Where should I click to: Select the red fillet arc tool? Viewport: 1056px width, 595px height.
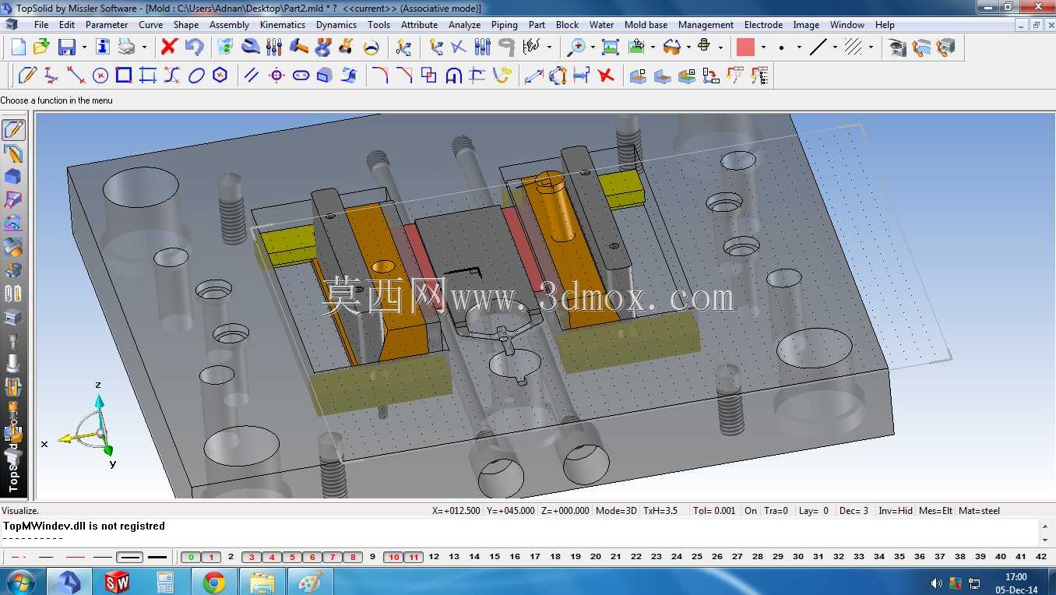[x=380, y=76]
